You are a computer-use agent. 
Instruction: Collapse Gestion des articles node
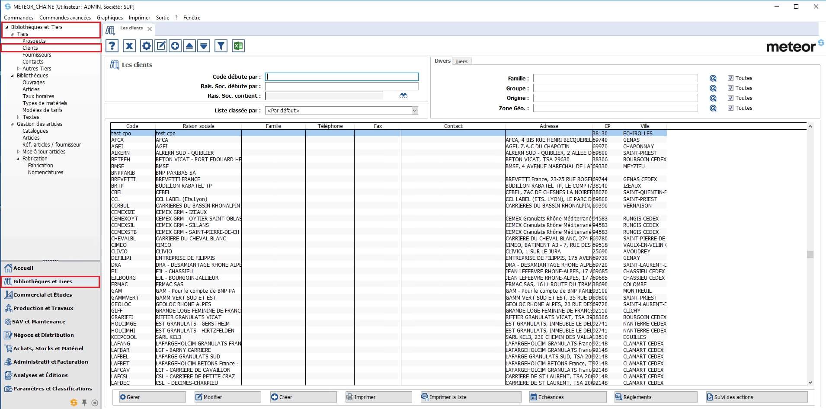(12, 124)
